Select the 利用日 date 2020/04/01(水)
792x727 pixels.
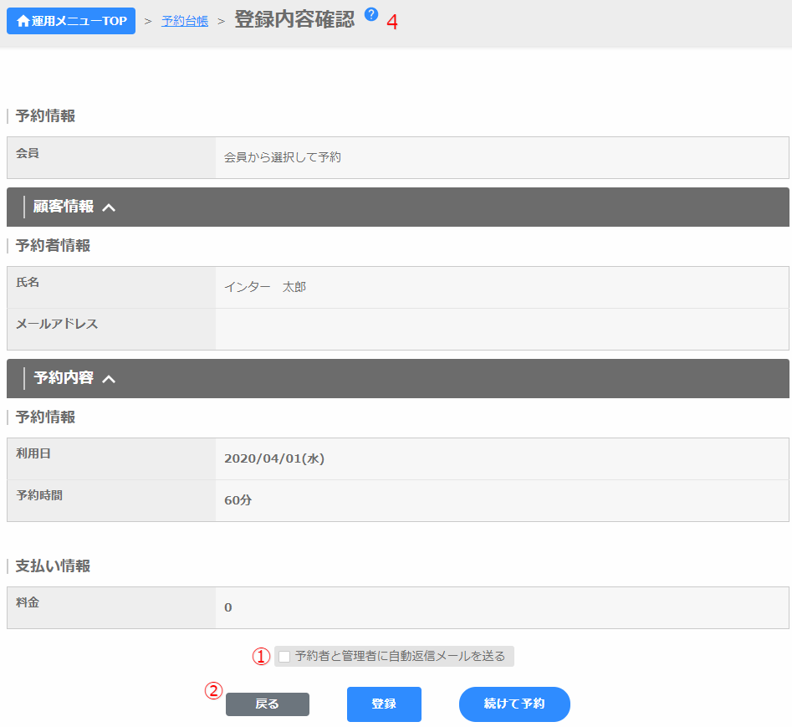click(x=274, y=458)
